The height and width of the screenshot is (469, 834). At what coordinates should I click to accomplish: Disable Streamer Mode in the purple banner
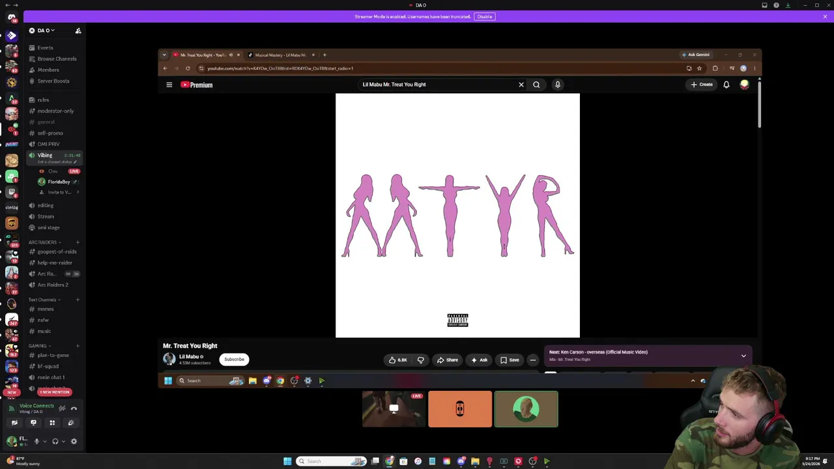coord(484,16)
